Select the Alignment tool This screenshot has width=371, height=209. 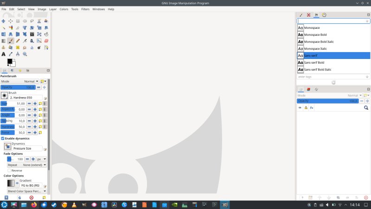pyautogui.click(x=11, y=21)
